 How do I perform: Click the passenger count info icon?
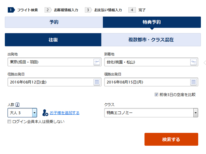click(x=17, y=105)
